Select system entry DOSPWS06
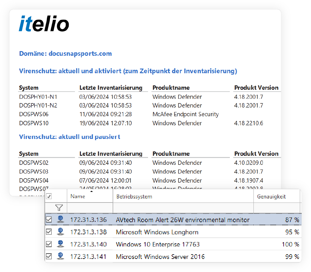311x272 pixels. [x=34, y=114]
